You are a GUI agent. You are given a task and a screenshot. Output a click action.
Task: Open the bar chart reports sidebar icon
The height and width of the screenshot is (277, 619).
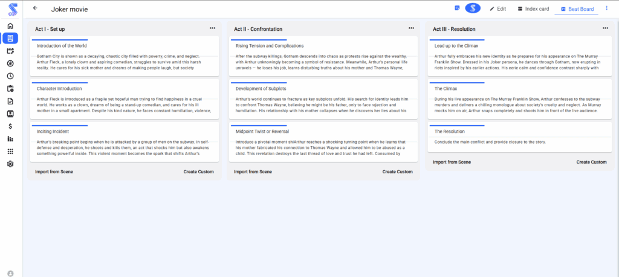[10, 139]
